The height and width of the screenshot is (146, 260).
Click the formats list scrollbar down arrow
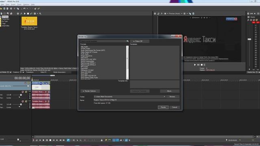(127, 78)
